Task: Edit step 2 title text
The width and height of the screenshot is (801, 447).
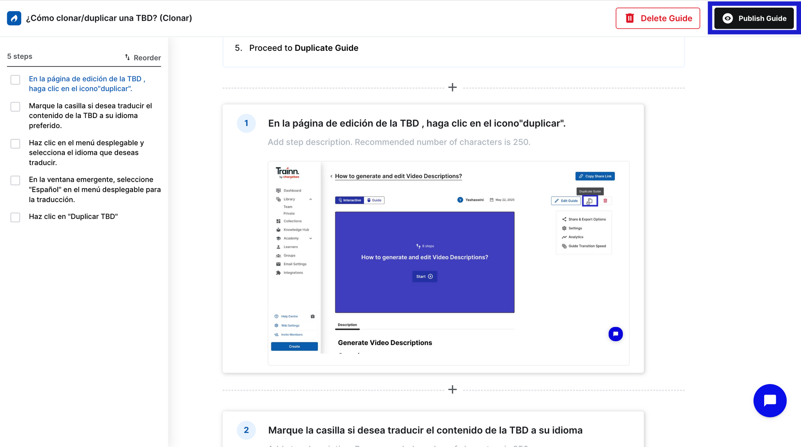Action: [x=425, y=430]
